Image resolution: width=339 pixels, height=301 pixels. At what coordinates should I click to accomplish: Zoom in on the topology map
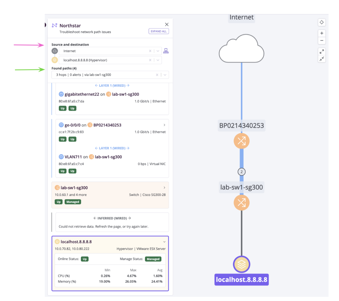point(321,33)
